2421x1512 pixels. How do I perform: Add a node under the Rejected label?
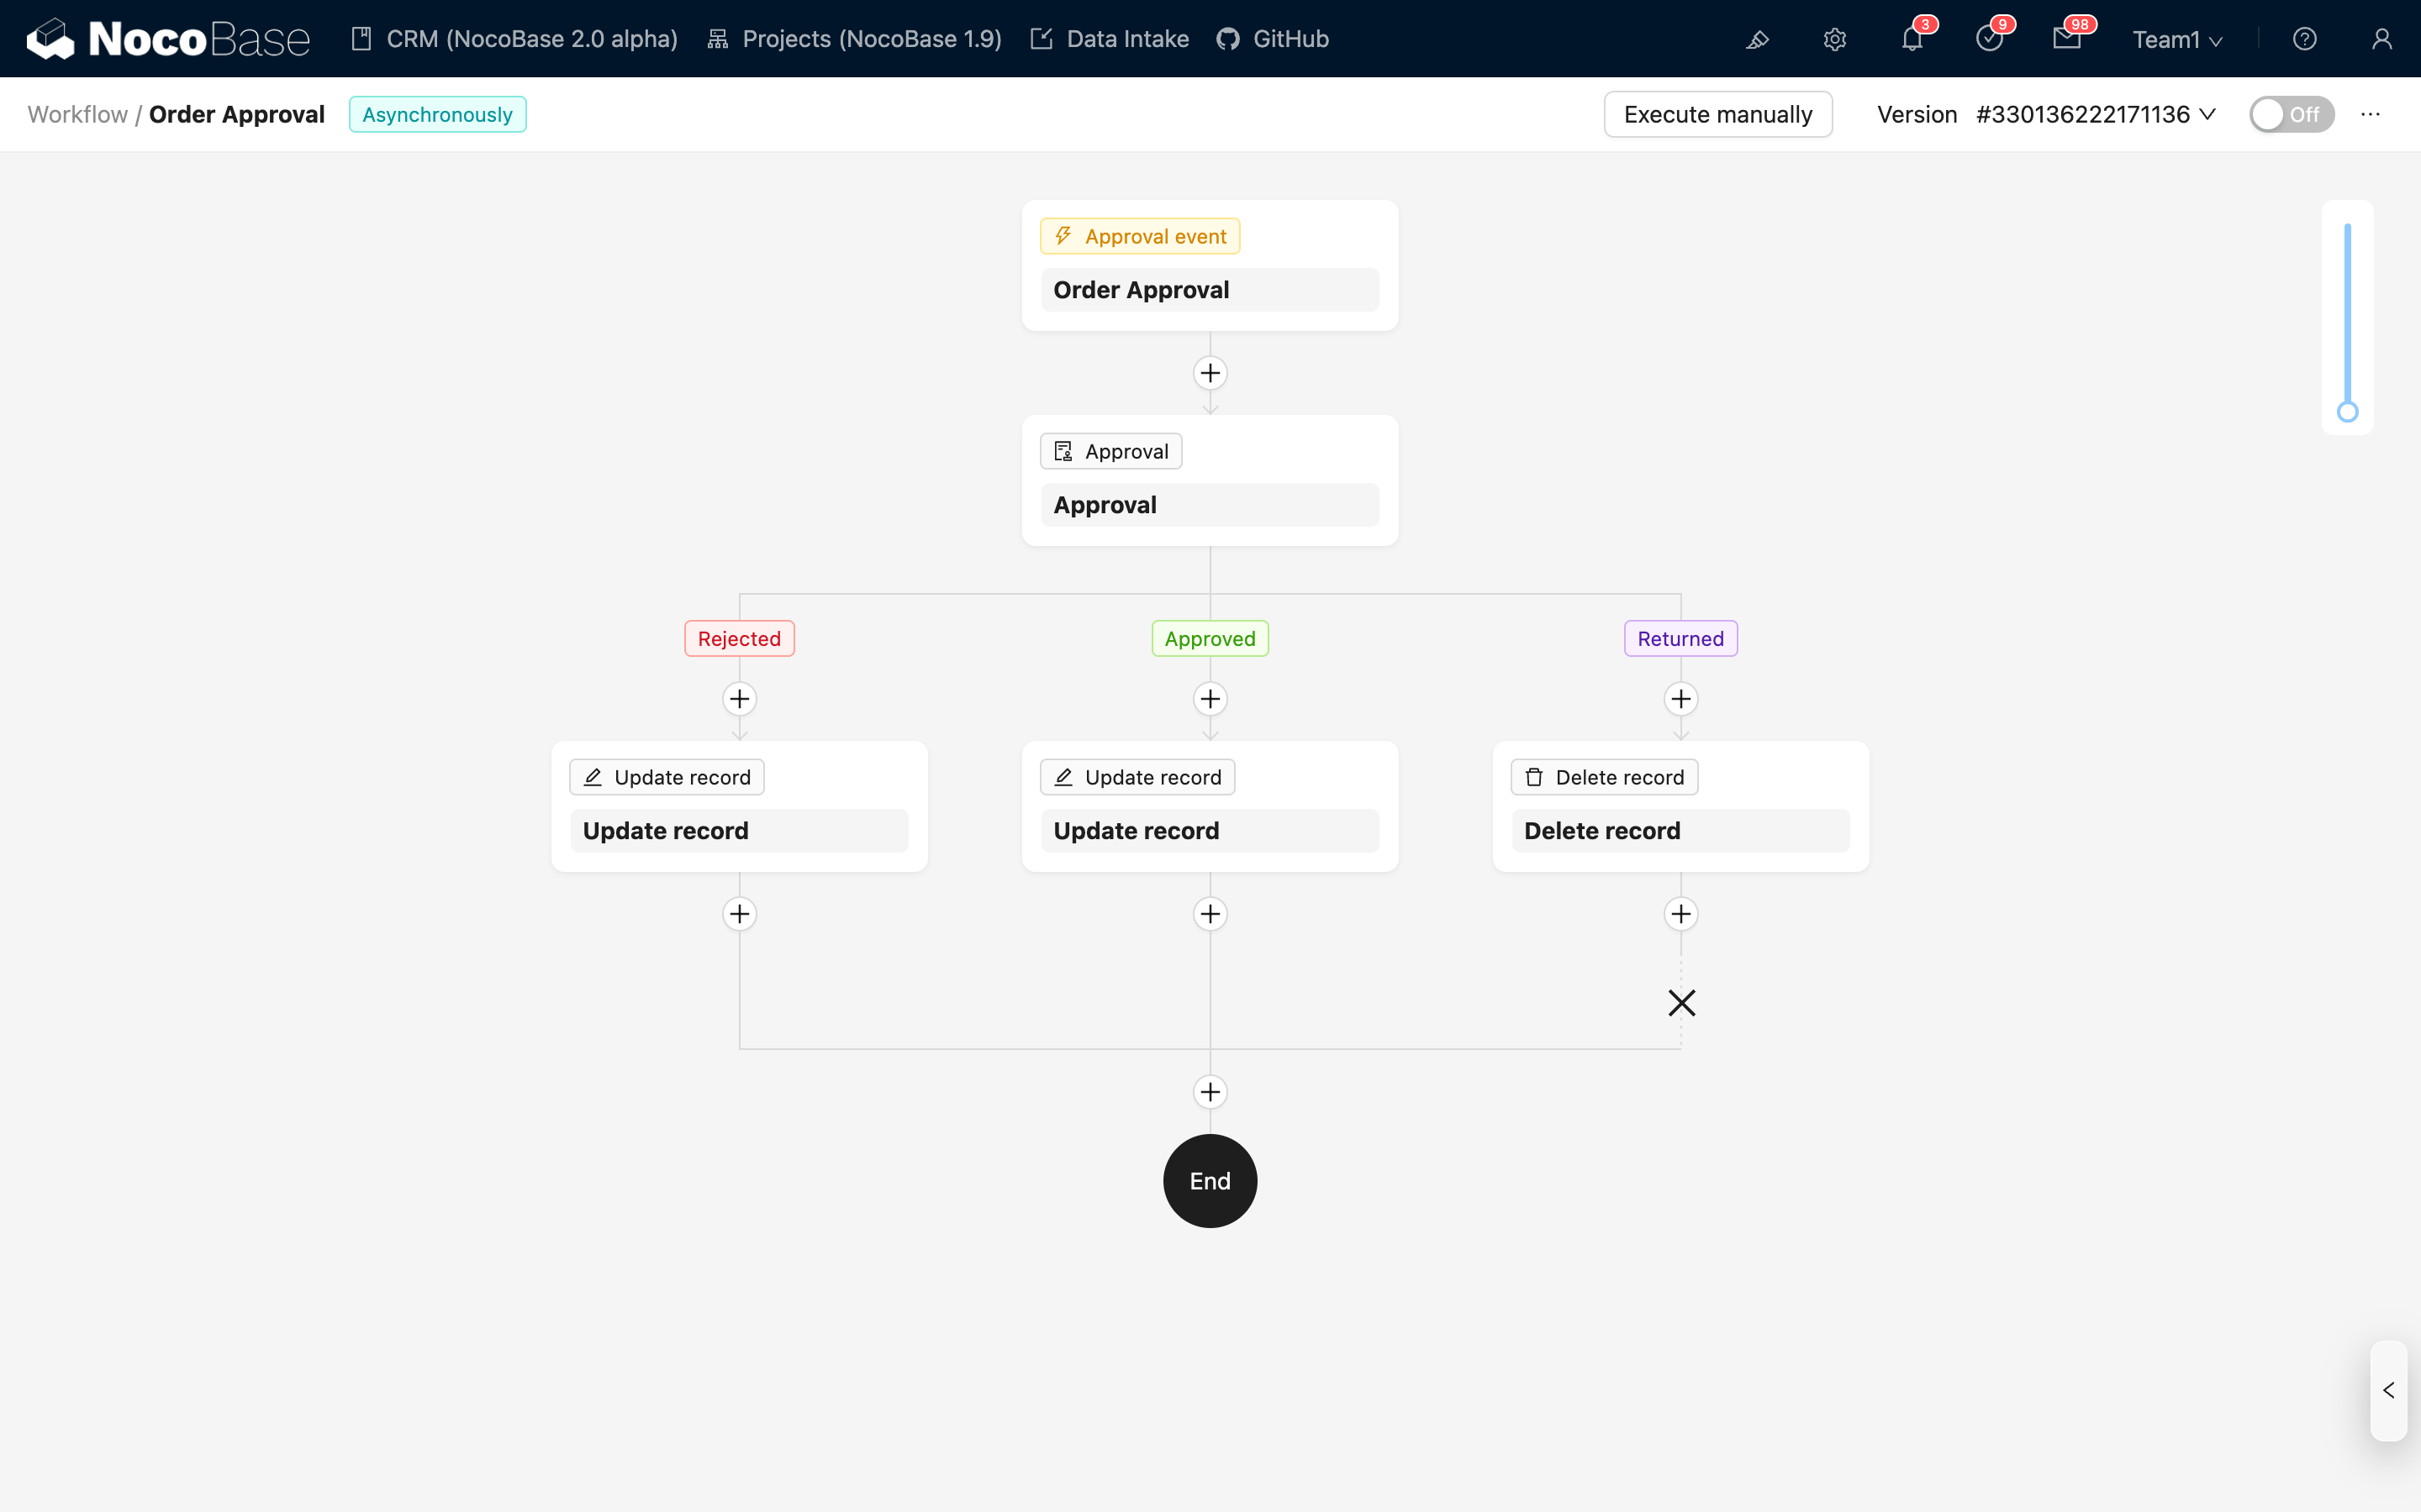[739, 699]
